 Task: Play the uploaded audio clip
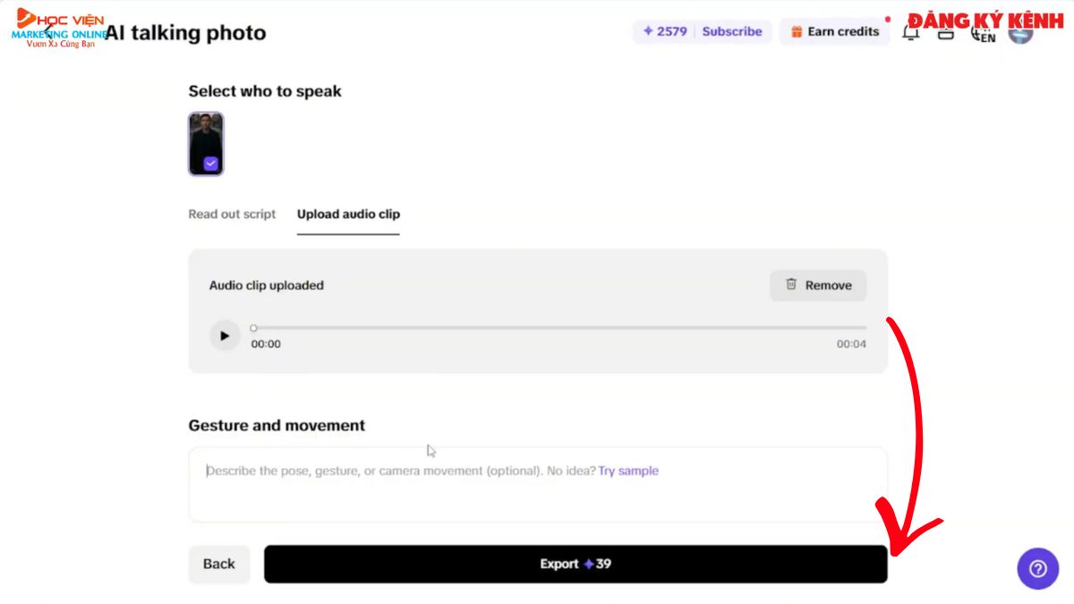point(225,336)
